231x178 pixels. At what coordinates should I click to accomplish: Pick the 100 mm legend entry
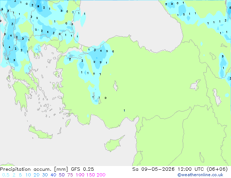coord(80,175)
